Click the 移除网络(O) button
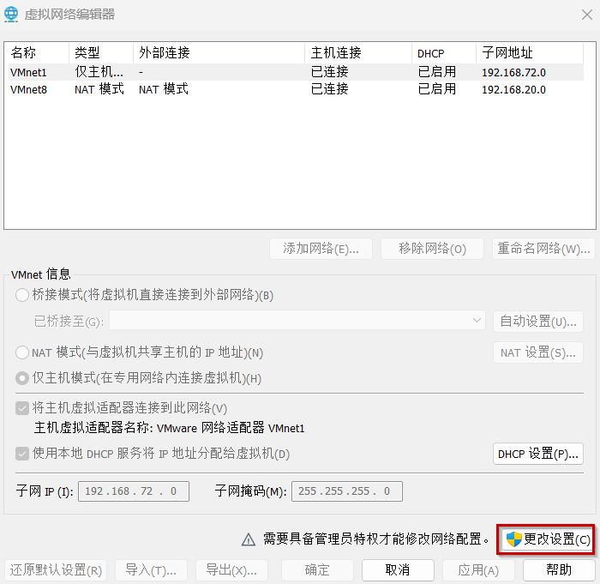Viewport: 600px width, 584px height. 432,249
